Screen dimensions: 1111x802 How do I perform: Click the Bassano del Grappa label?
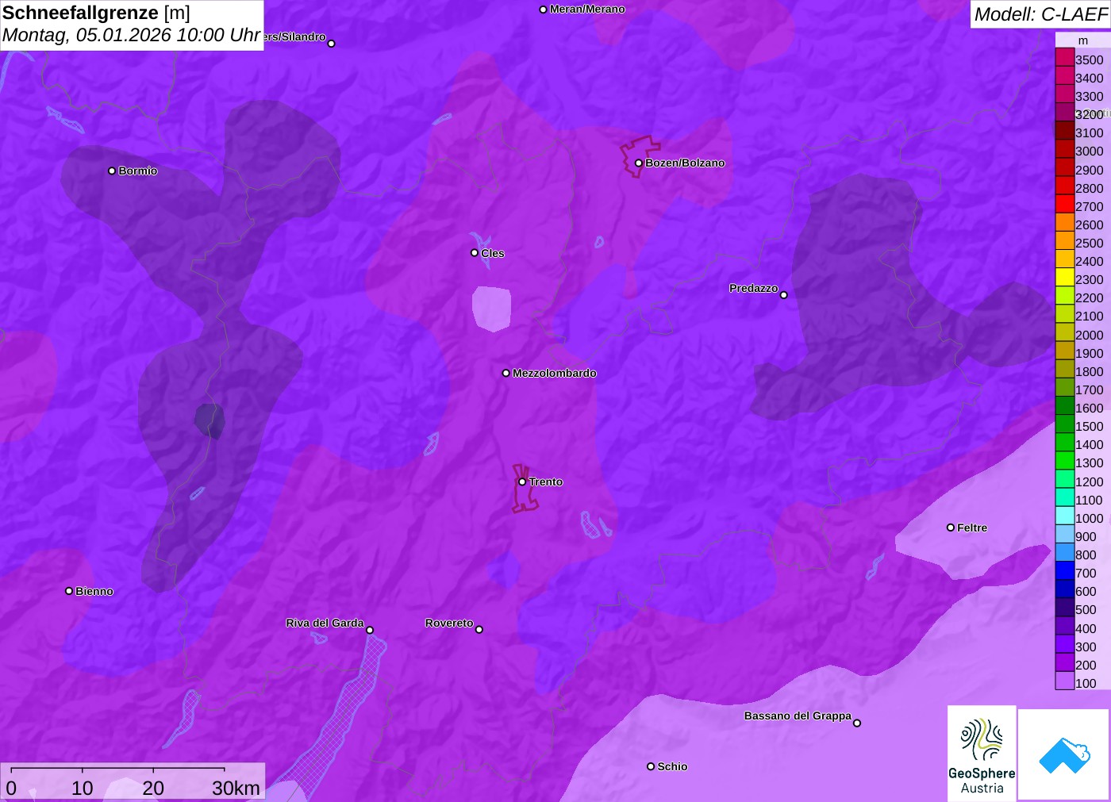pos(798,716)
